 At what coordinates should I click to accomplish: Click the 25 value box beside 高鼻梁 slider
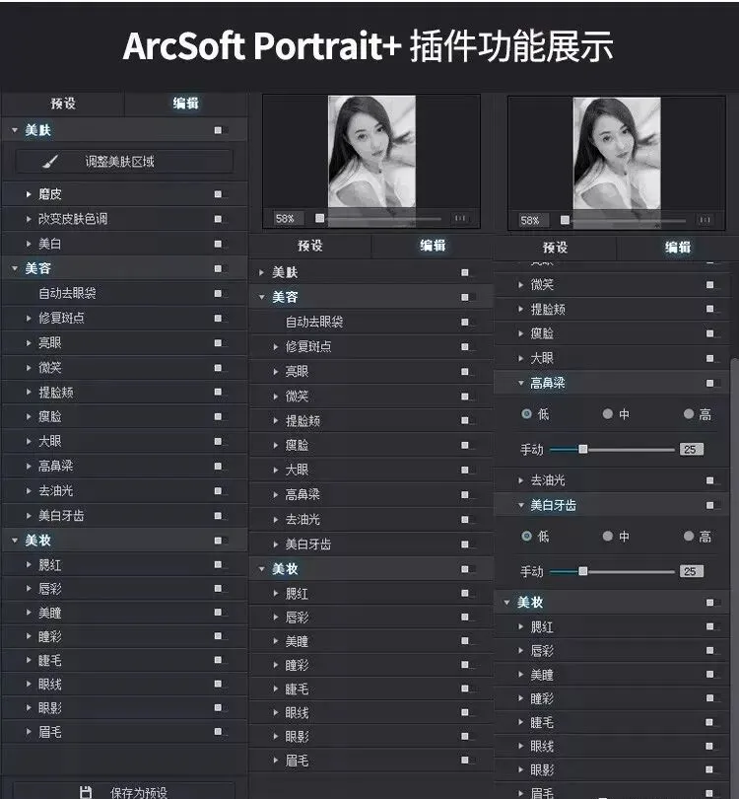[691, 449]
